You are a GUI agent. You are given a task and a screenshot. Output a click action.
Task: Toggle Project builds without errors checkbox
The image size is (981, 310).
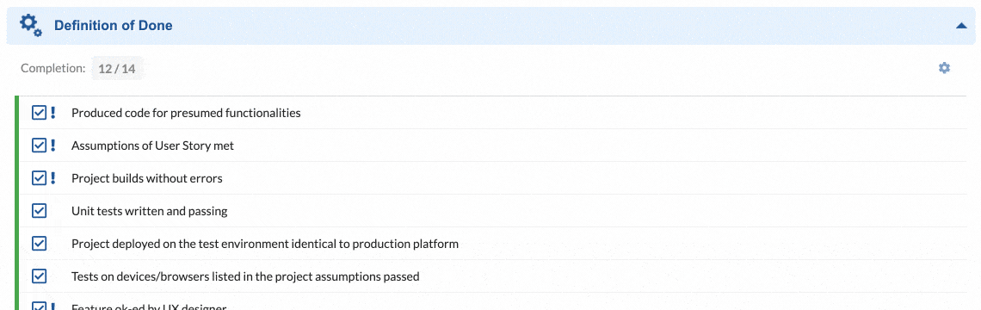click(x=39, y=178)
